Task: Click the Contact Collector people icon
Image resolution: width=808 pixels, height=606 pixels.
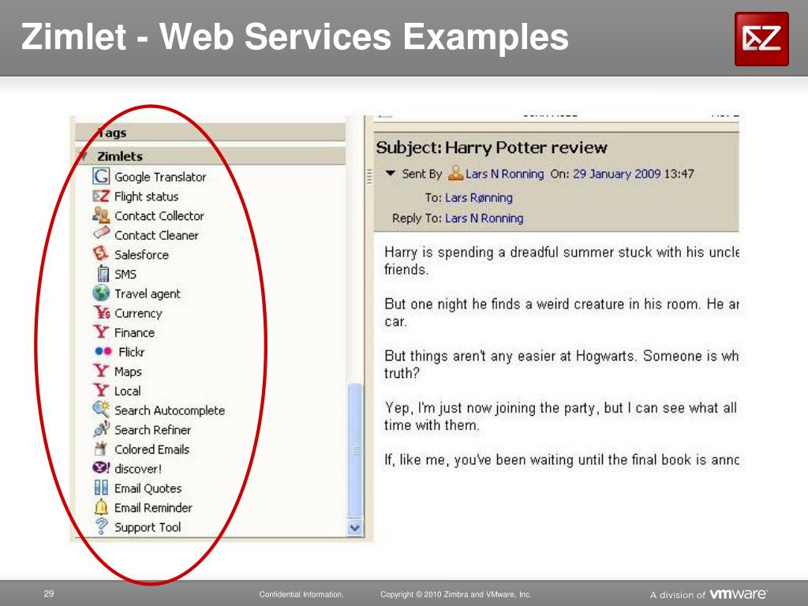Action: 101,215
